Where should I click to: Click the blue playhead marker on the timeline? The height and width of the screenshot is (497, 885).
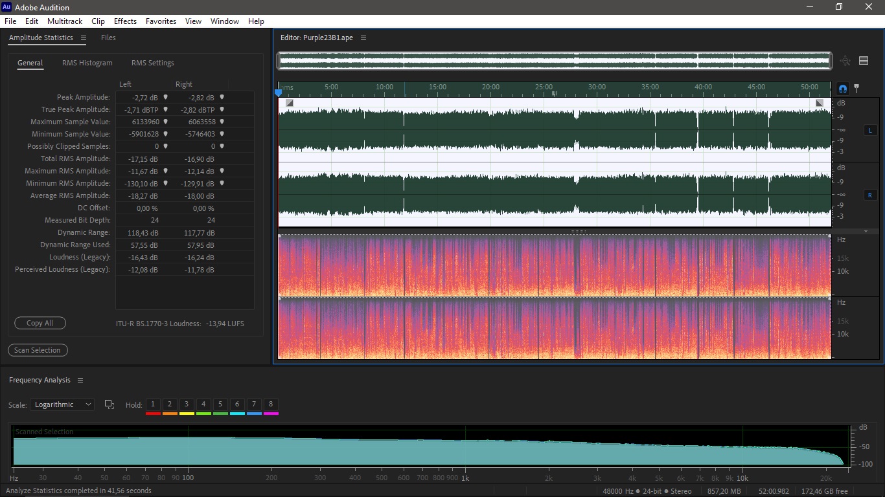[x=279, y=93]
